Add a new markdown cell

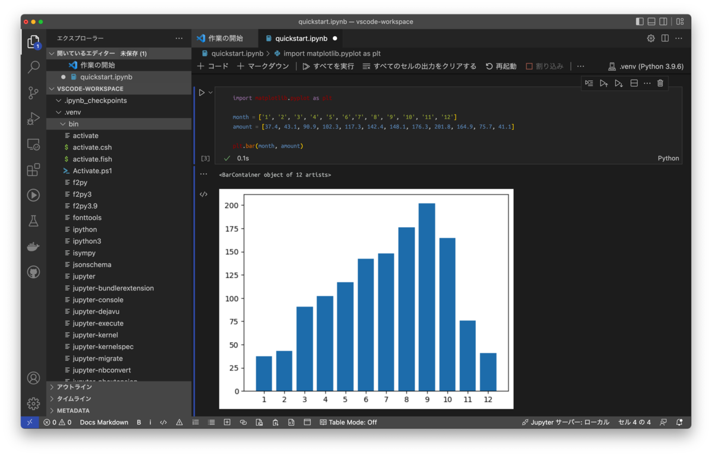(x=263, y=66)
